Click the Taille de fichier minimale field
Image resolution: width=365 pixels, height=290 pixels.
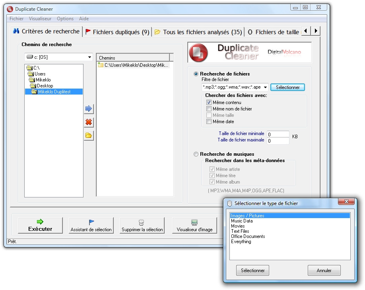(x=278, y=134)
